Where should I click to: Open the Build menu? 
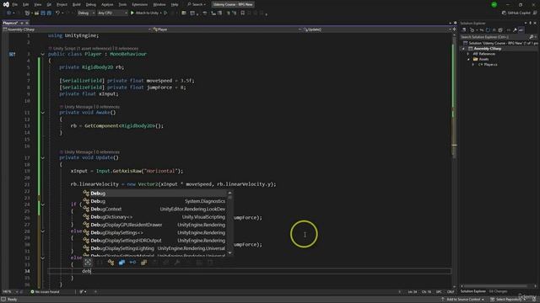pos(77,4)
